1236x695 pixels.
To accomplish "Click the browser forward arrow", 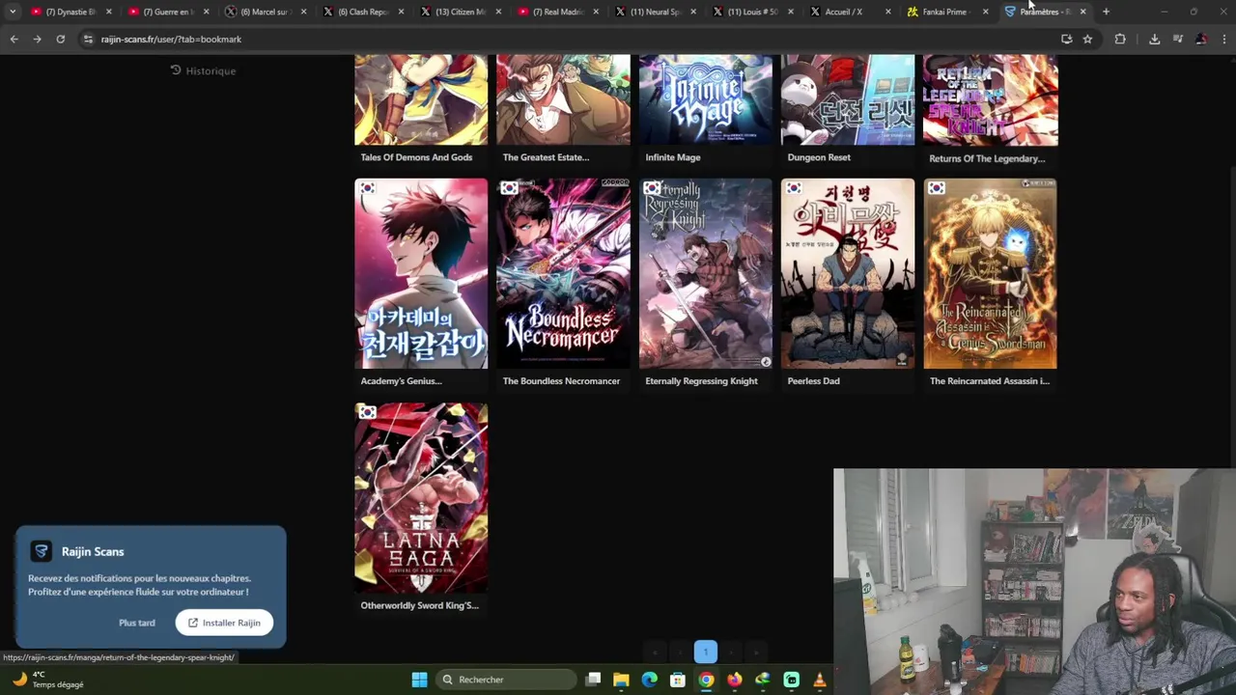I will [37, 39].
